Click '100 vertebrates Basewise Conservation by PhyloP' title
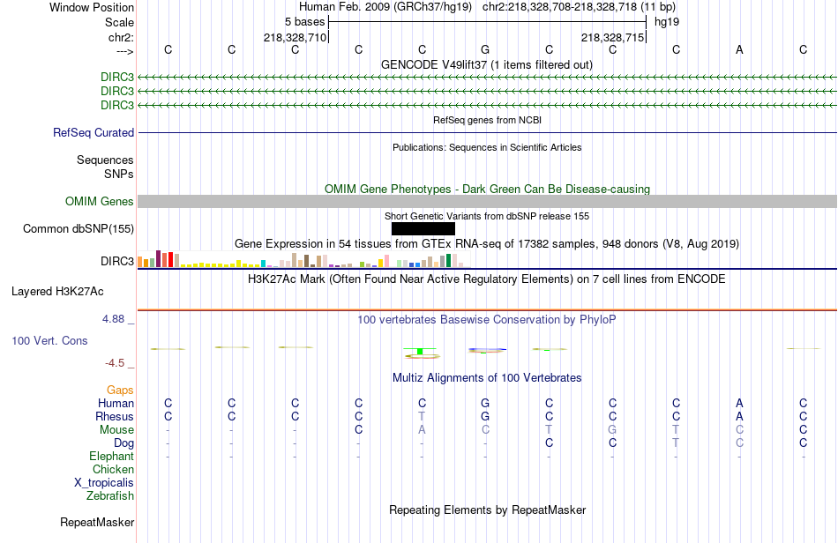838x543 pixels. pyautogui.click(x=487, y=319)
